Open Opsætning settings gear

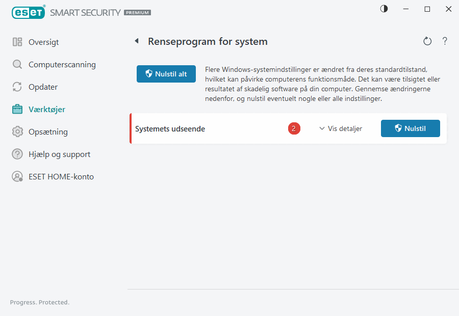[x=17, y=131]
